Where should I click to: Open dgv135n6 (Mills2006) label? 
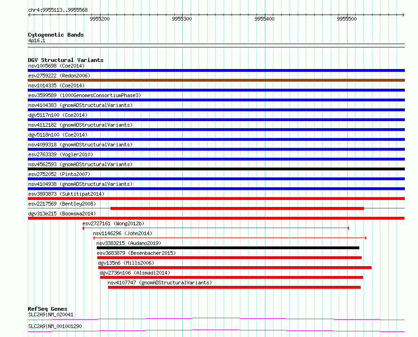coord(126,263)
